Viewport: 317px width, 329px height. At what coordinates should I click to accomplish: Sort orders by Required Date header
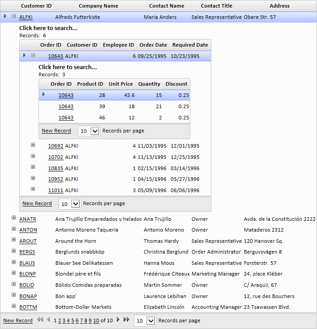tap(190, 45)
